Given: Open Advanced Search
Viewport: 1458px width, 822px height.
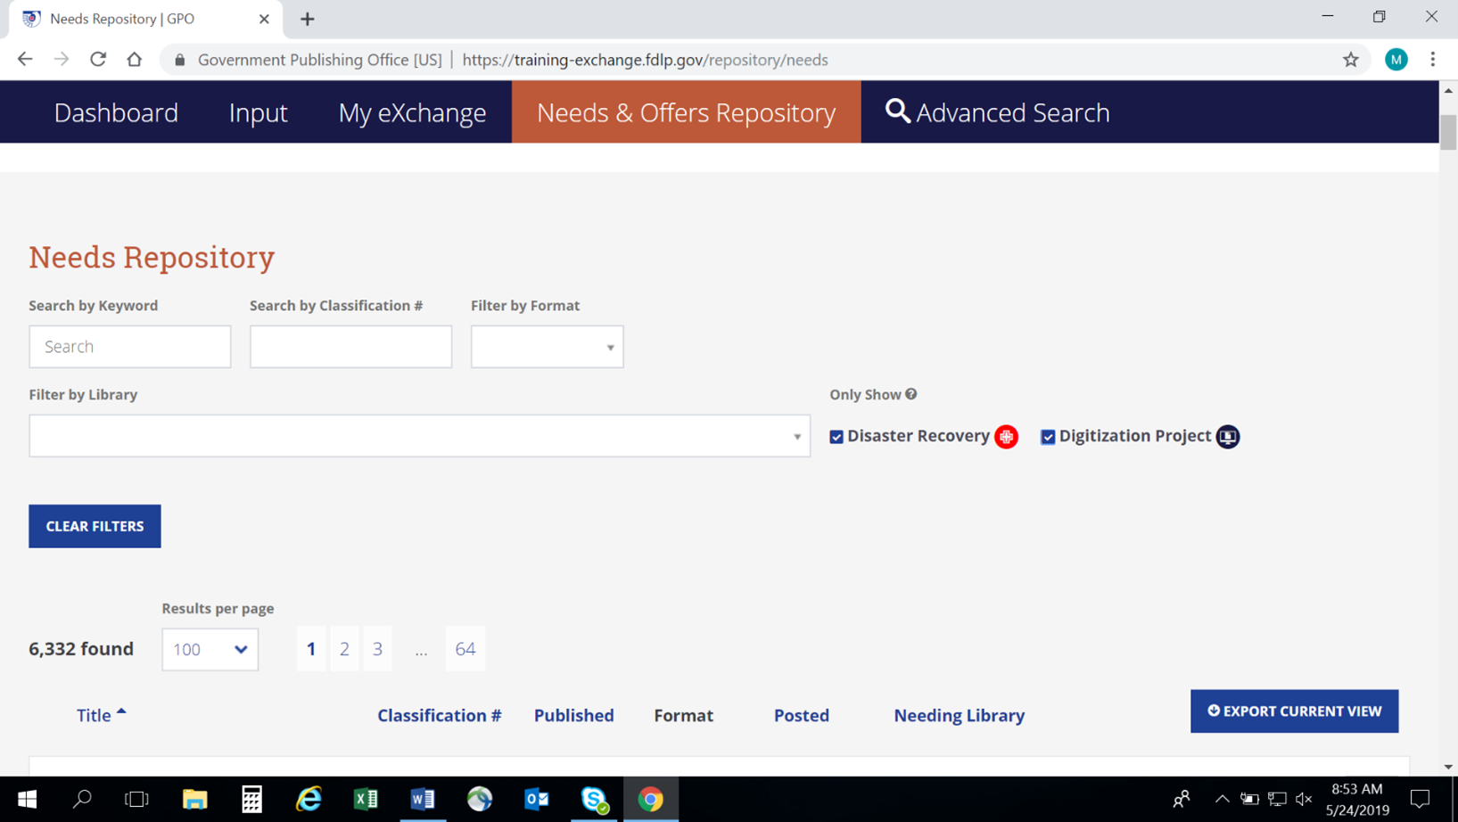Looking at the screenshot, I should point(997,112).
